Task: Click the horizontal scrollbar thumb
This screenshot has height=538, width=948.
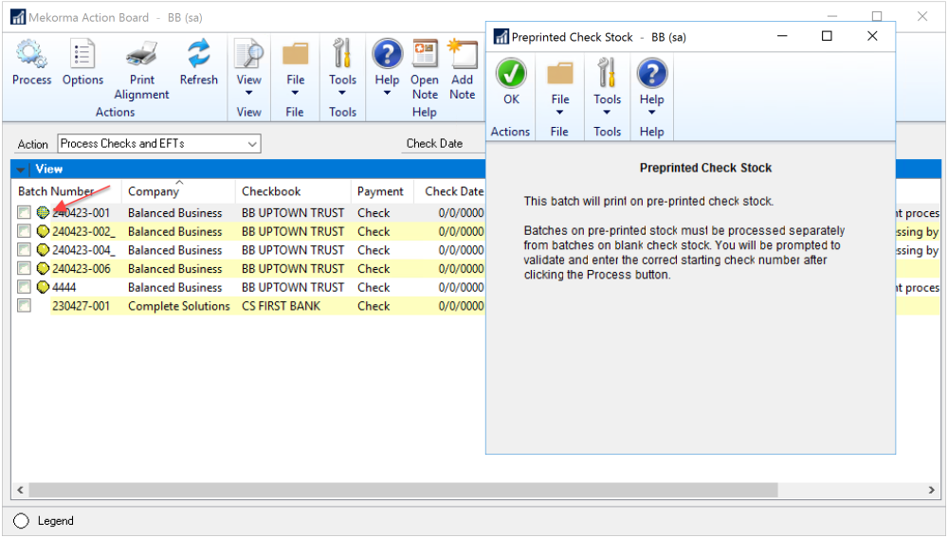Action: pos(403,490)
